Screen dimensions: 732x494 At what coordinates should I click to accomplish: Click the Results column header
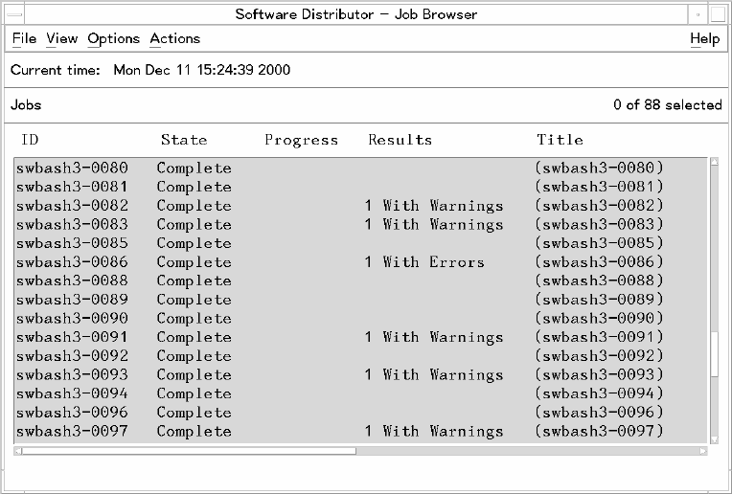pyautogui.click(x=400, y=140)
